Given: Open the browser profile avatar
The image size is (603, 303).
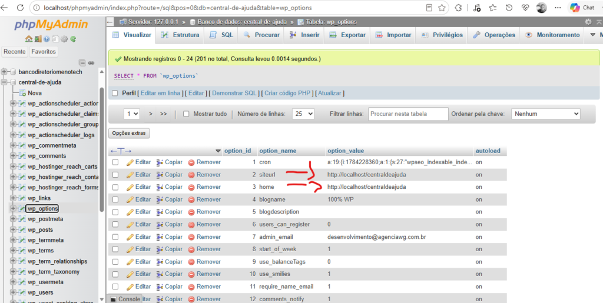Looking at the screenshot, I should coord(542,8).
